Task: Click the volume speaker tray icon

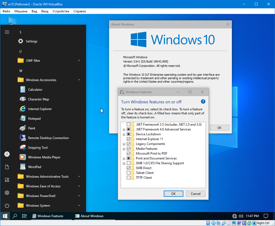Action: tap(241, 216)
